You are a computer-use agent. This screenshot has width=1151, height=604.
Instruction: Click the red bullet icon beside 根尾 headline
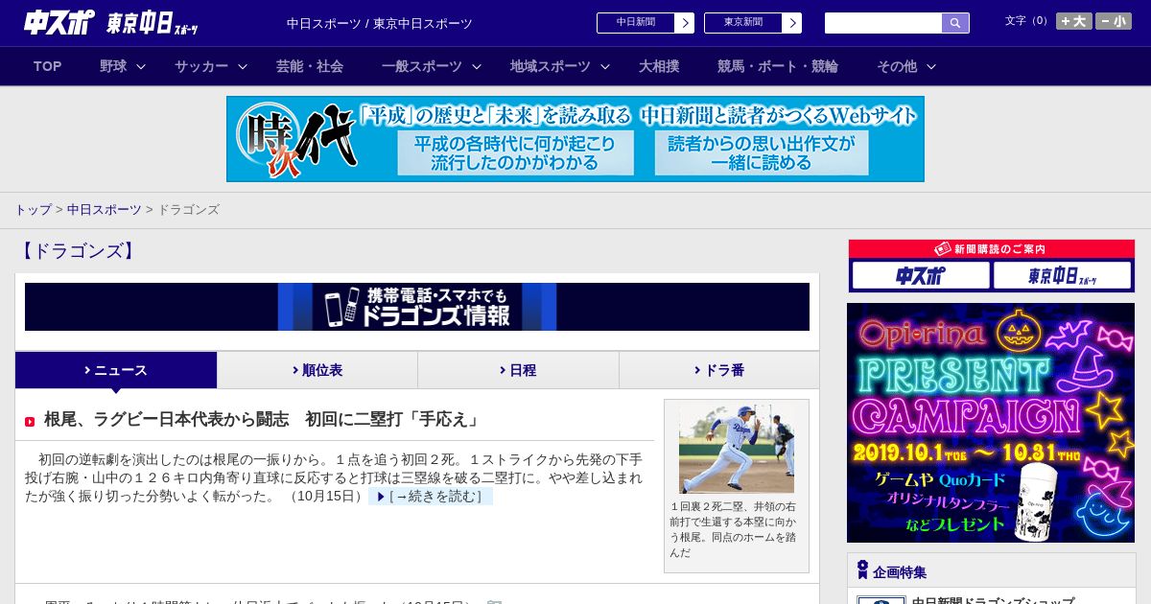coord(30,422)
